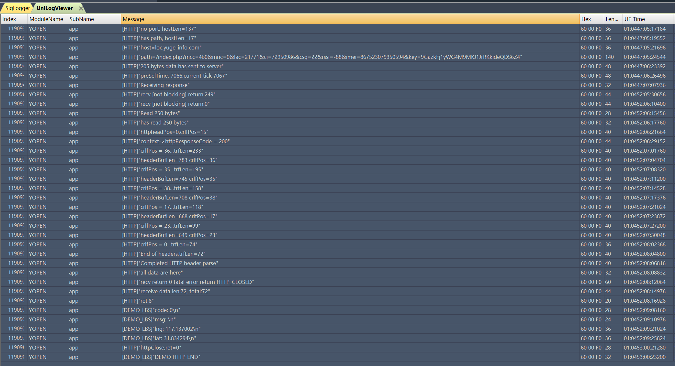
Task: Switch to the SigLogger tab
Action: 17,8
